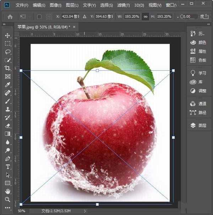
Task: Expand the left toolbar to two columns
Action: coord(5,25)
